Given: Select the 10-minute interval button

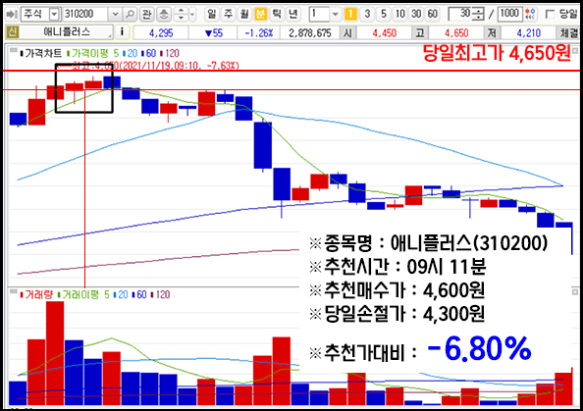Looking at the screenshot, I should (400, 14).
